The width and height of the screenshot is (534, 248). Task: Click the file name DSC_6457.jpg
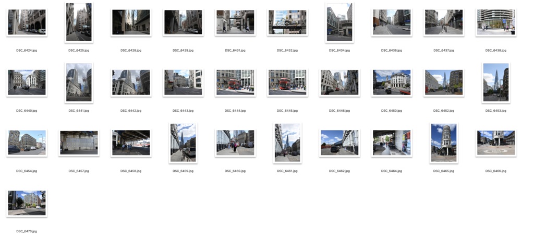point(79,171)
